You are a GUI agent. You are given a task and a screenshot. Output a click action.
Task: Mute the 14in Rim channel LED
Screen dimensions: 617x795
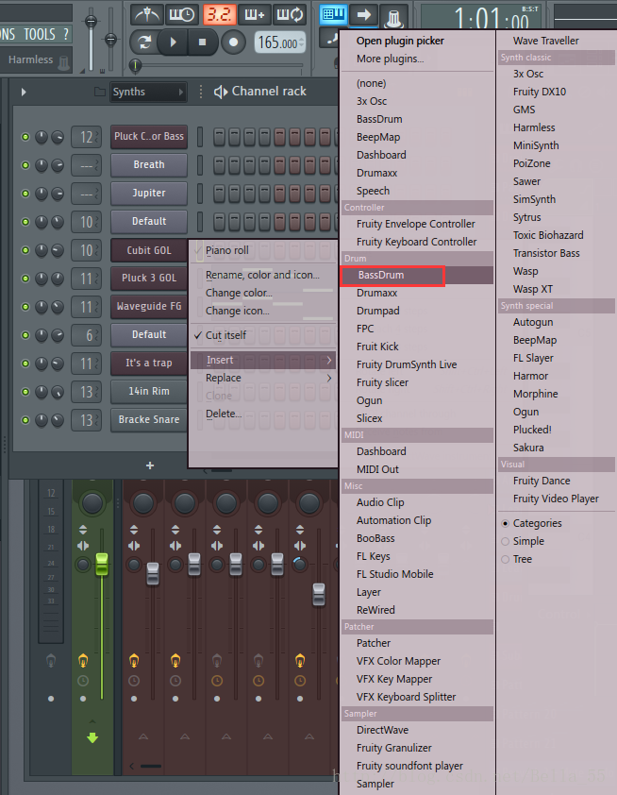point(25,392)
